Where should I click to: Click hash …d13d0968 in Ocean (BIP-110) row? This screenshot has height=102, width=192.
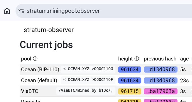pyautogui.click(x=161, y=70)
